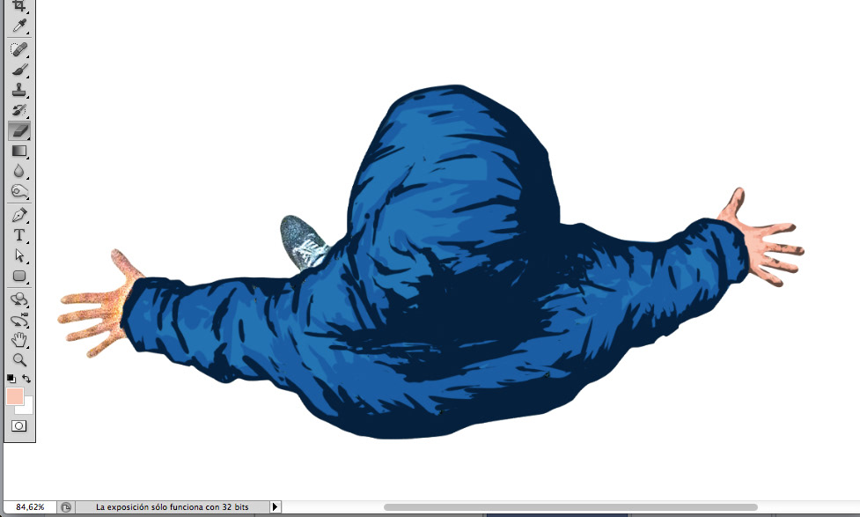
Task: Click the Zoom magnifier tool
Action: tap(18, 359)
